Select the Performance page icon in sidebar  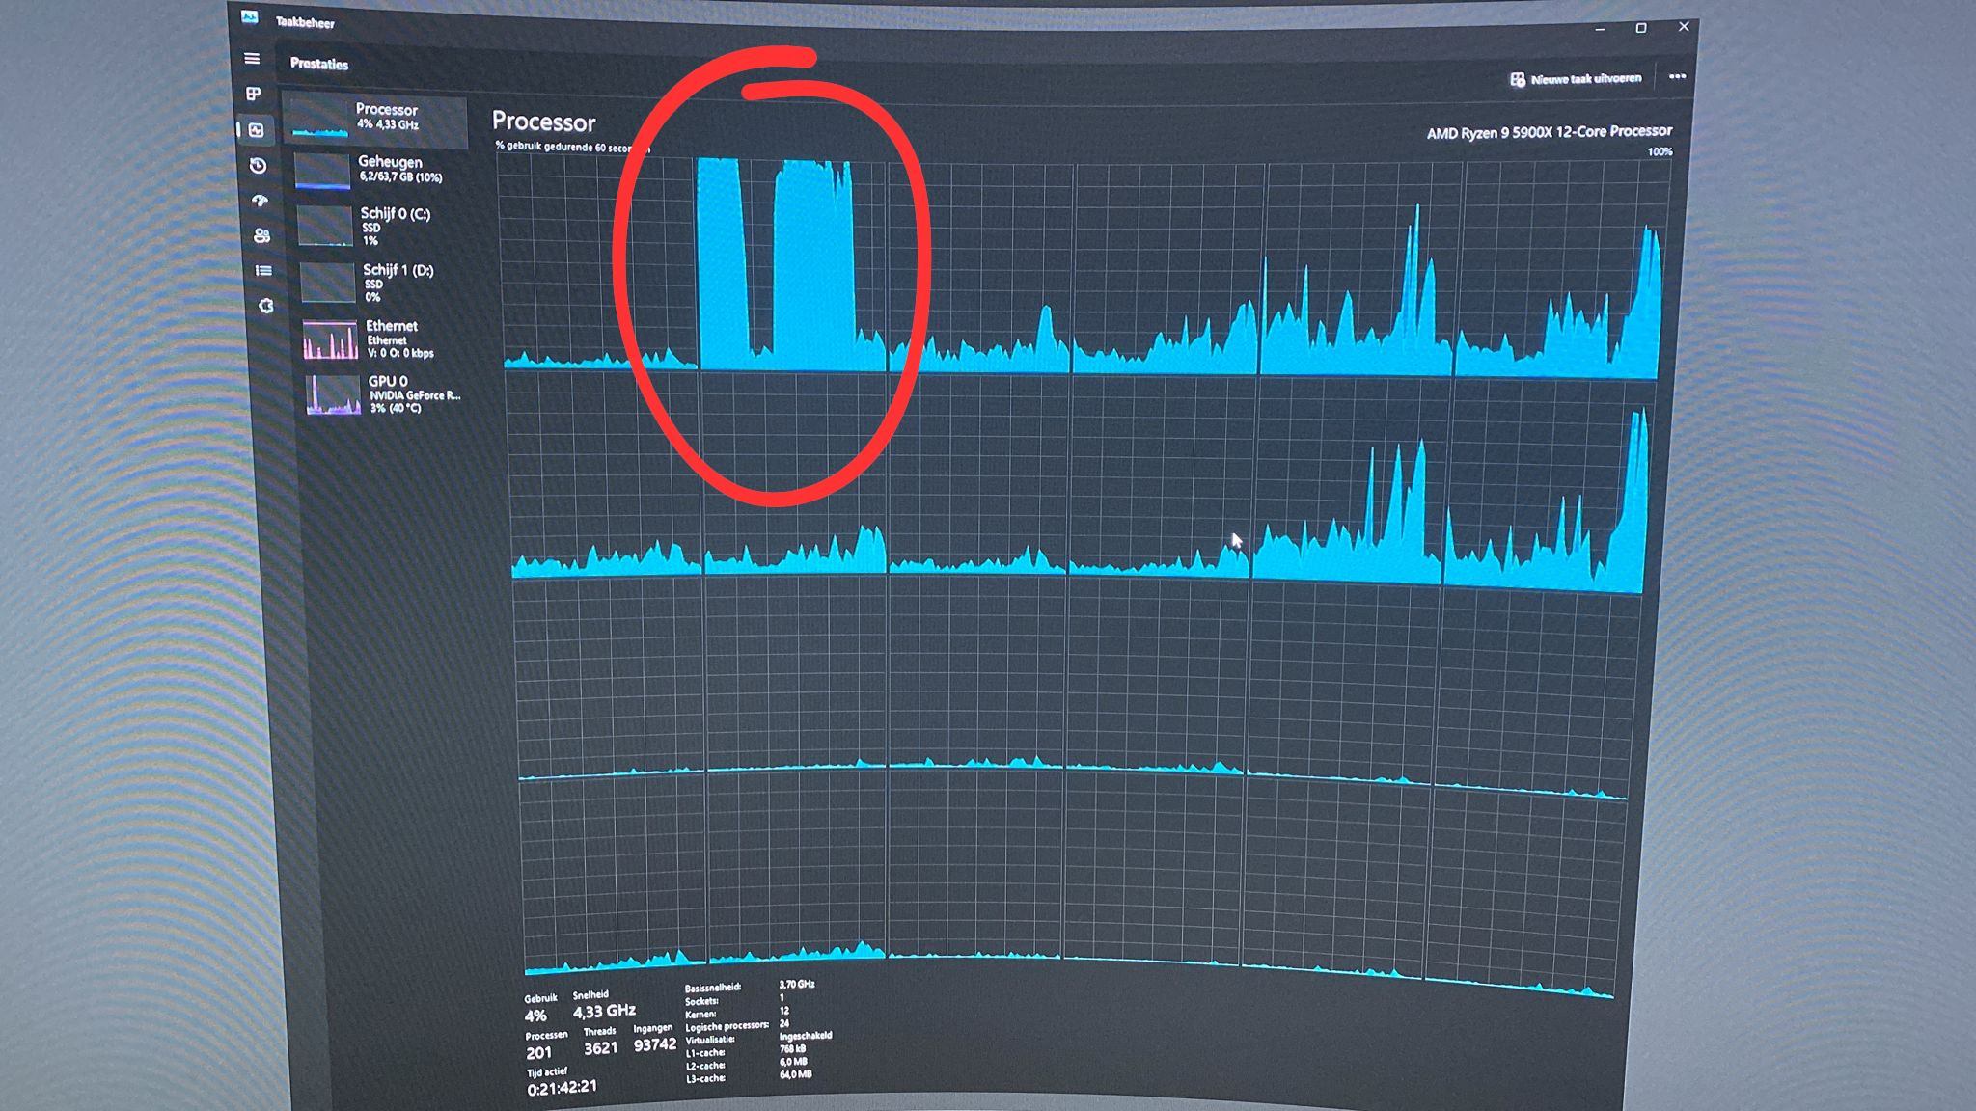[256, 129]
